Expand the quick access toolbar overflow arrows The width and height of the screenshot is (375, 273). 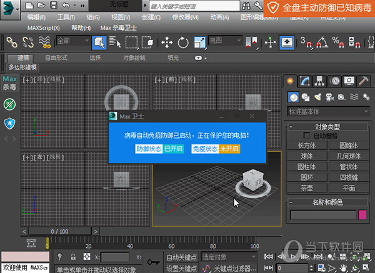(82, 6)
